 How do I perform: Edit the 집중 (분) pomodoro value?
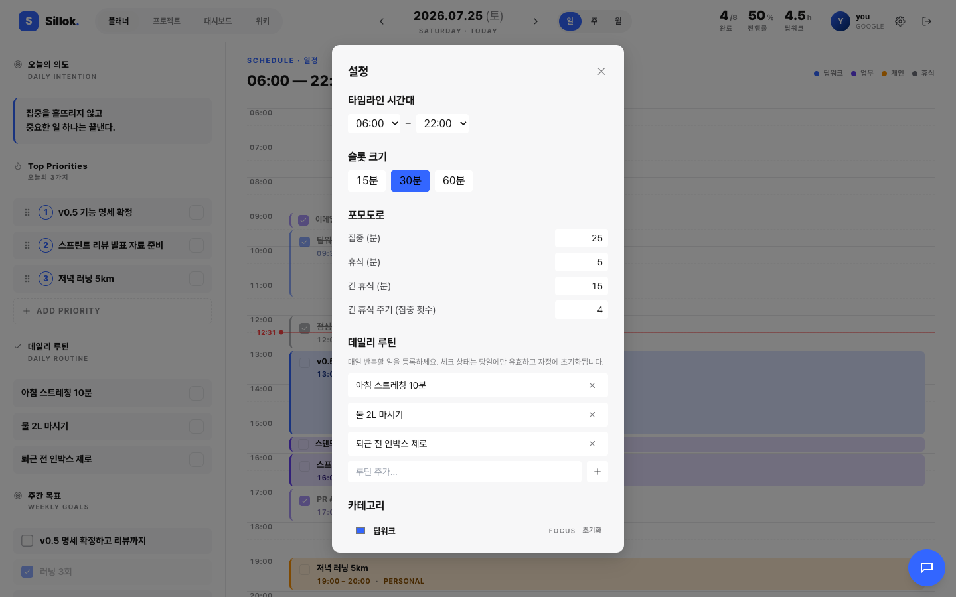click(x=582, y=238)
